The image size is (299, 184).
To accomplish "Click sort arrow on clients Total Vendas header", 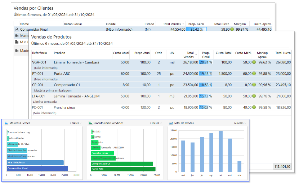I will point(183,24).
